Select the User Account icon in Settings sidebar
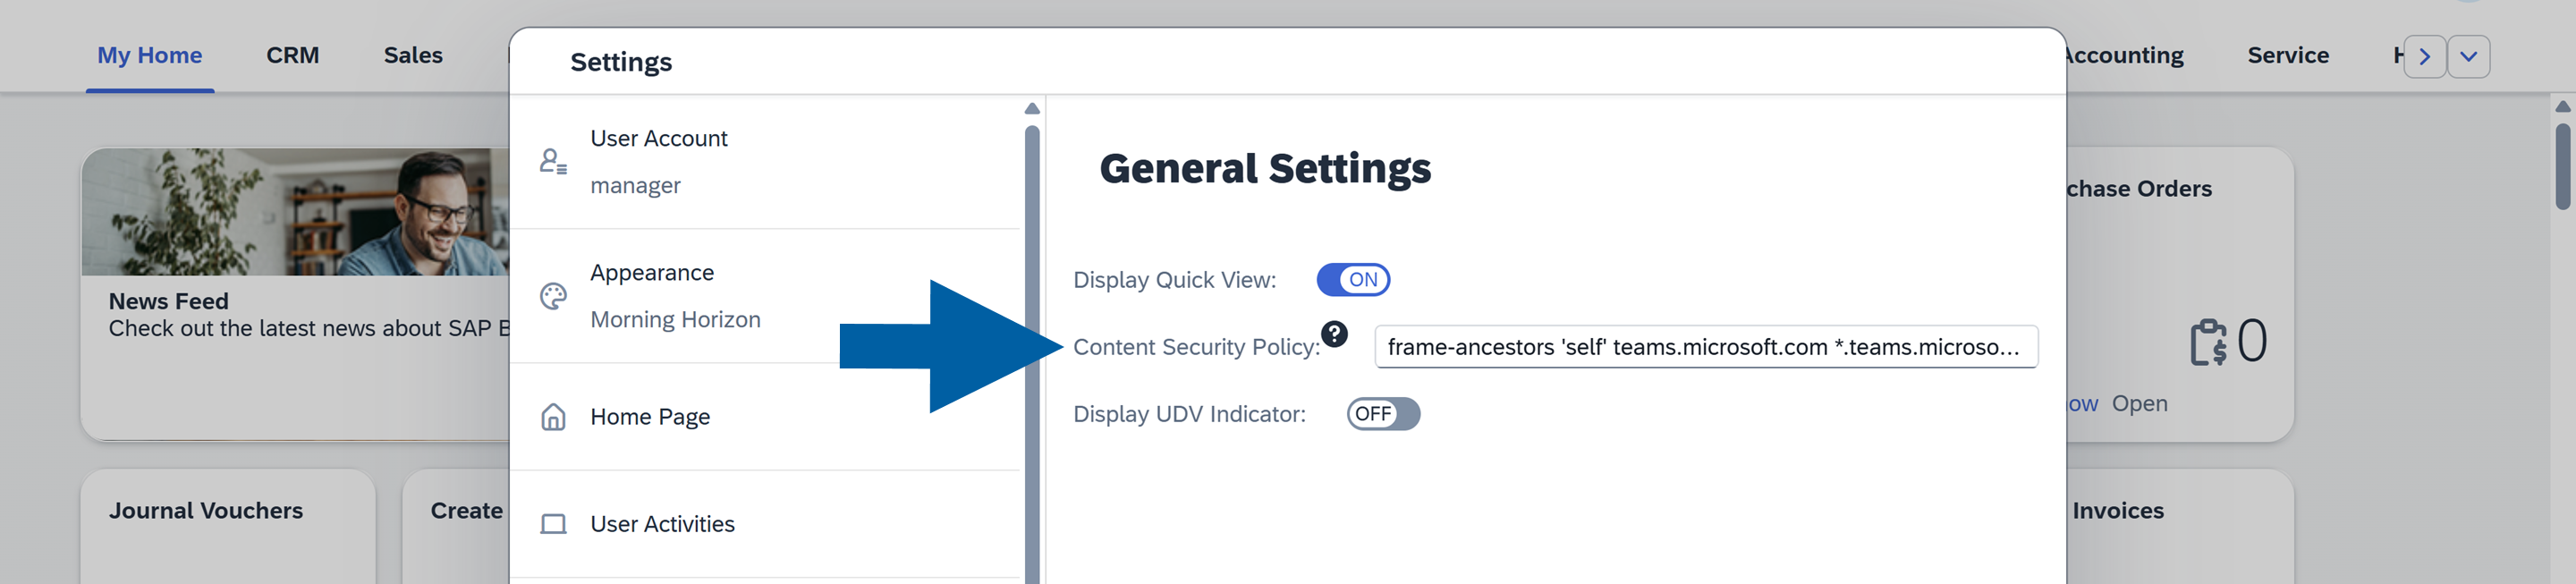 click(553, 161)
